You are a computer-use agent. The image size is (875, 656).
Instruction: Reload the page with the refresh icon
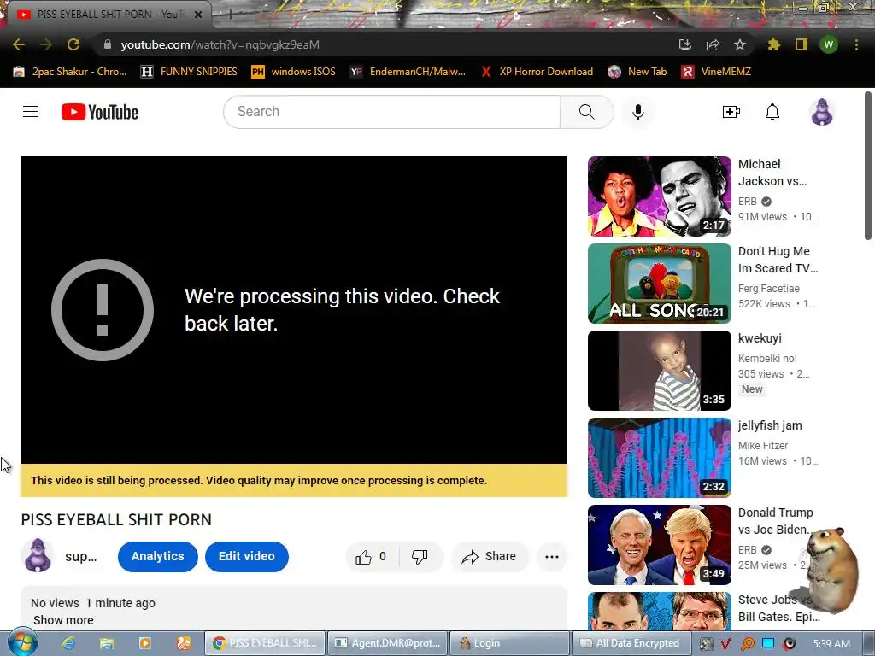73,44
